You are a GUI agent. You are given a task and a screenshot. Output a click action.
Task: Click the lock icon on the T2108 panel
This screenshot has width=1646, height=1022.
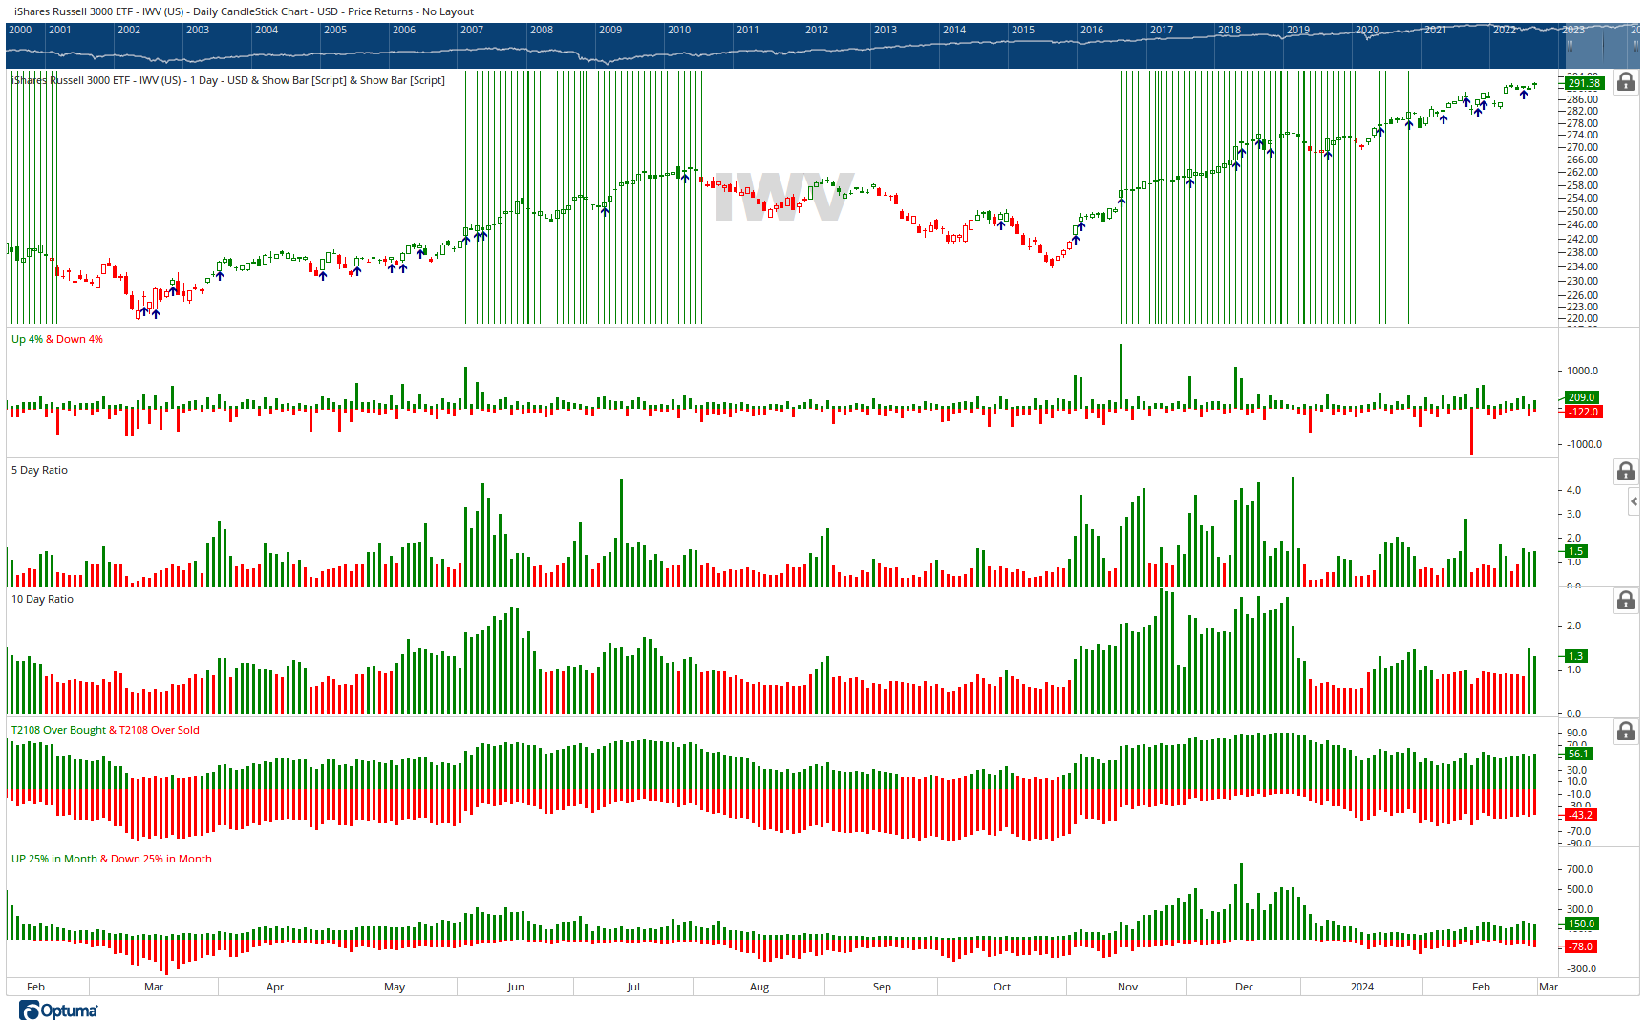point(1625,731)
